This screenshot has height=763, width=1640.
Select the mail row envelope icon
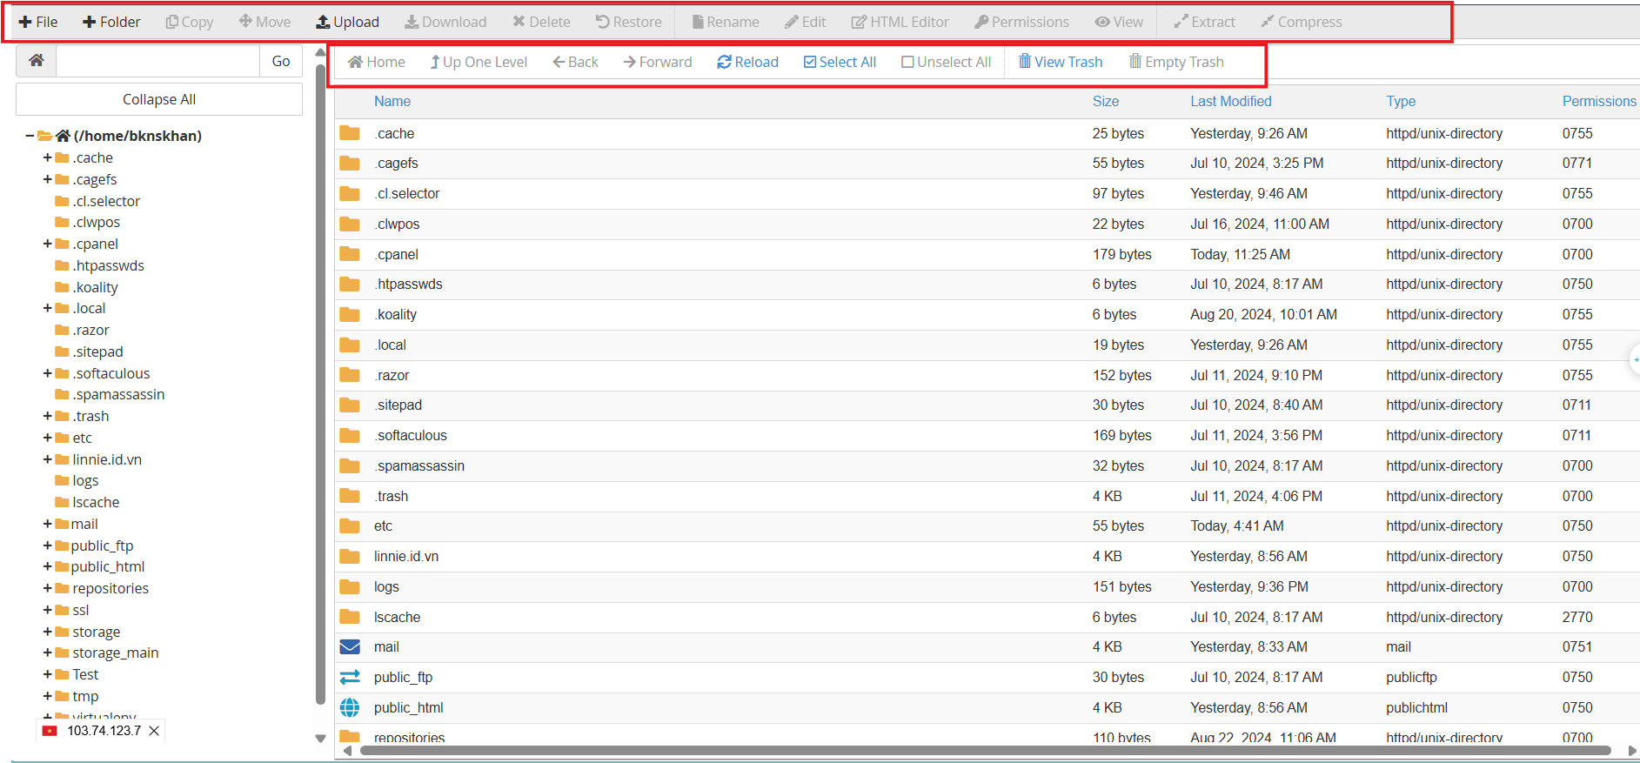tap(350, 646)
